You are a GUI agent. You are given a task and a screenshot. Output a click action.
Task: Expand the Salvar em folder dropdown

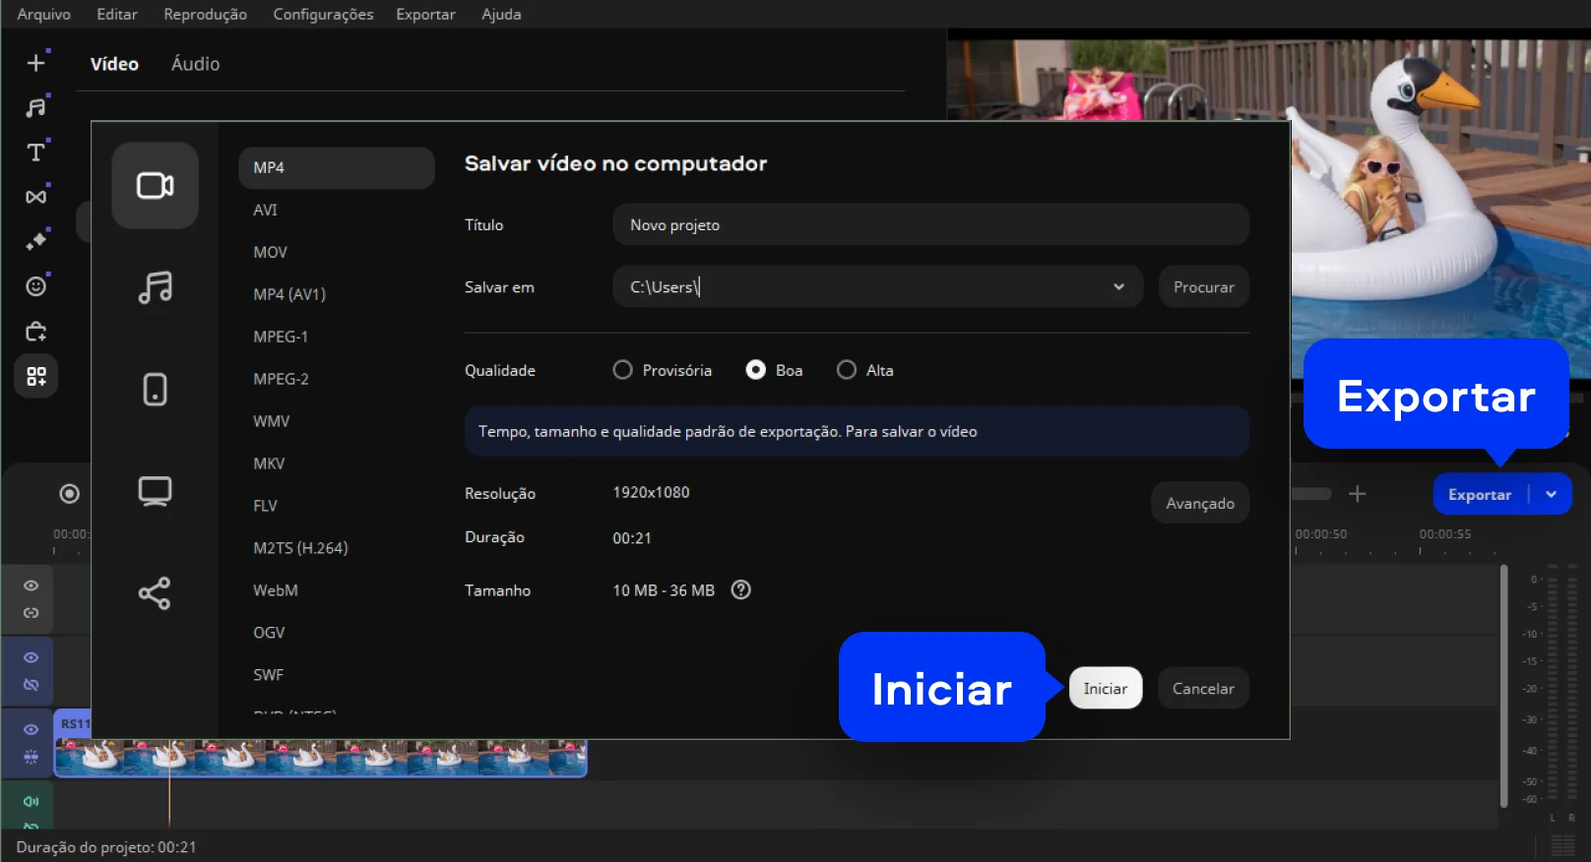click(x=1118, y=287)
